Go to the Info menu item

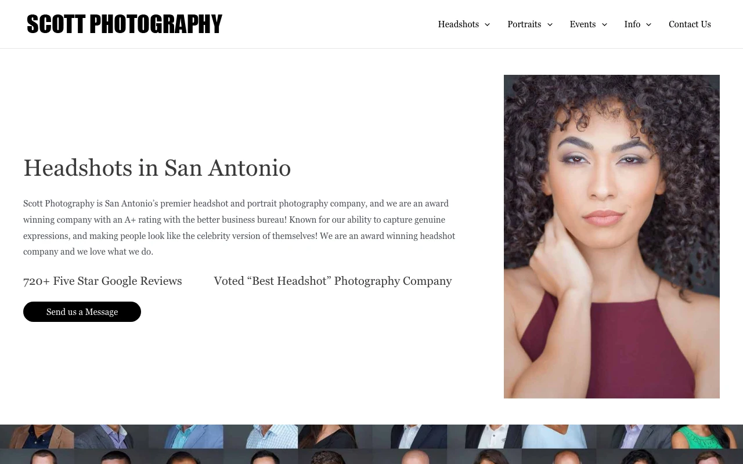click(x=632, y=24)
